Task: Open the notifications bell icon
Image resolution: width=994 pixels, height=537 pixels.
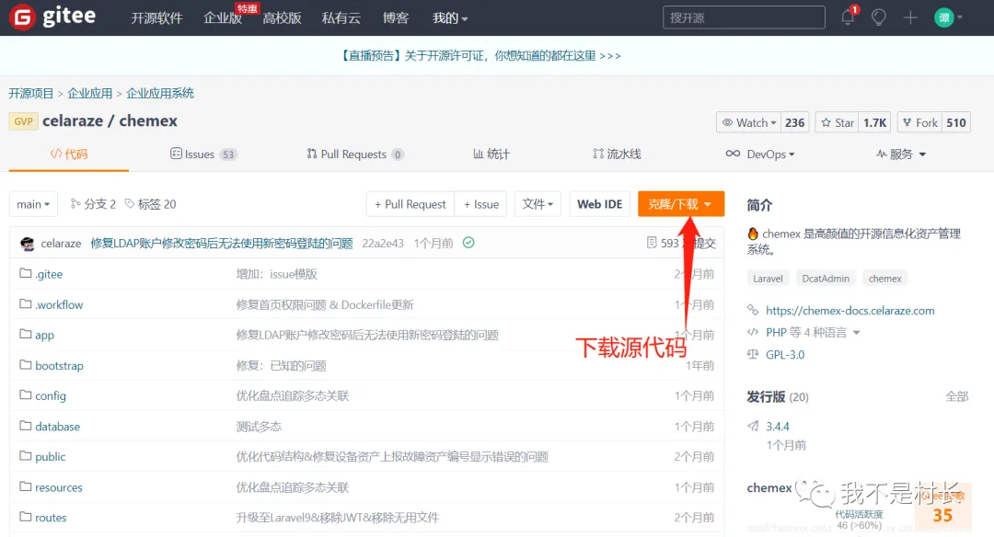Action: (848, 17)
